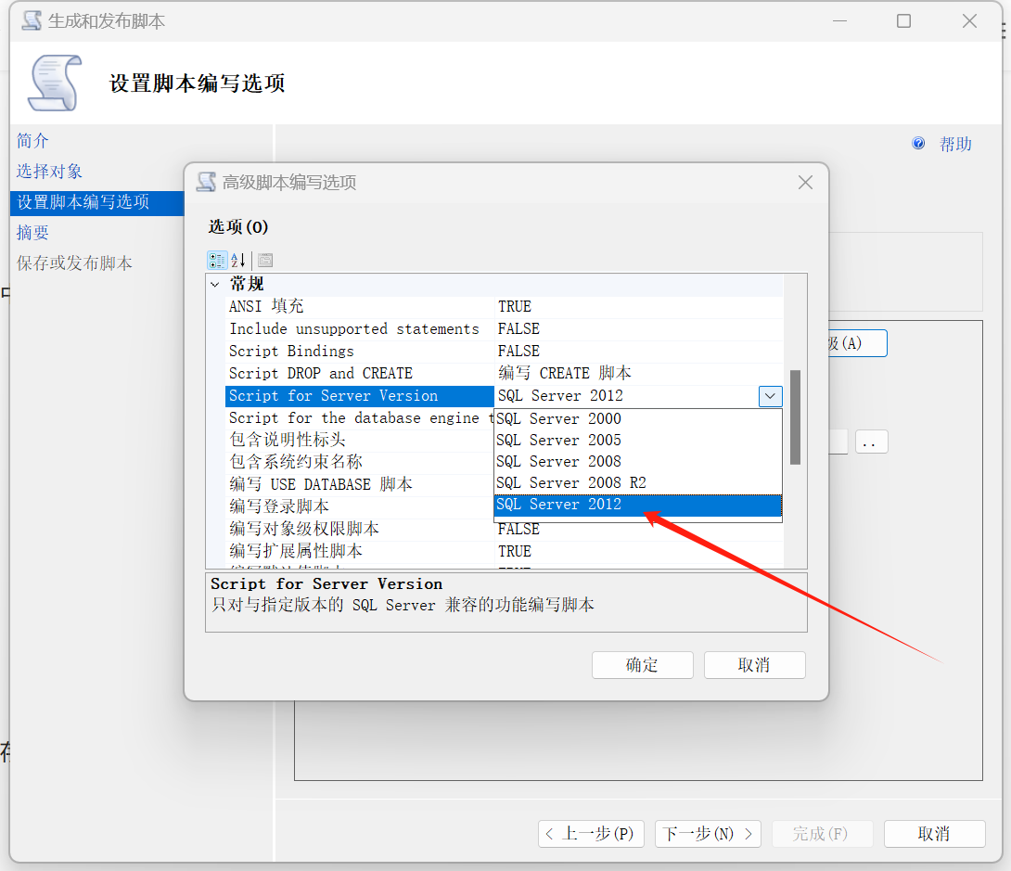1011x871 pixels.
Task: Open the 帮助 link
Action: click(x=955, y=144)
